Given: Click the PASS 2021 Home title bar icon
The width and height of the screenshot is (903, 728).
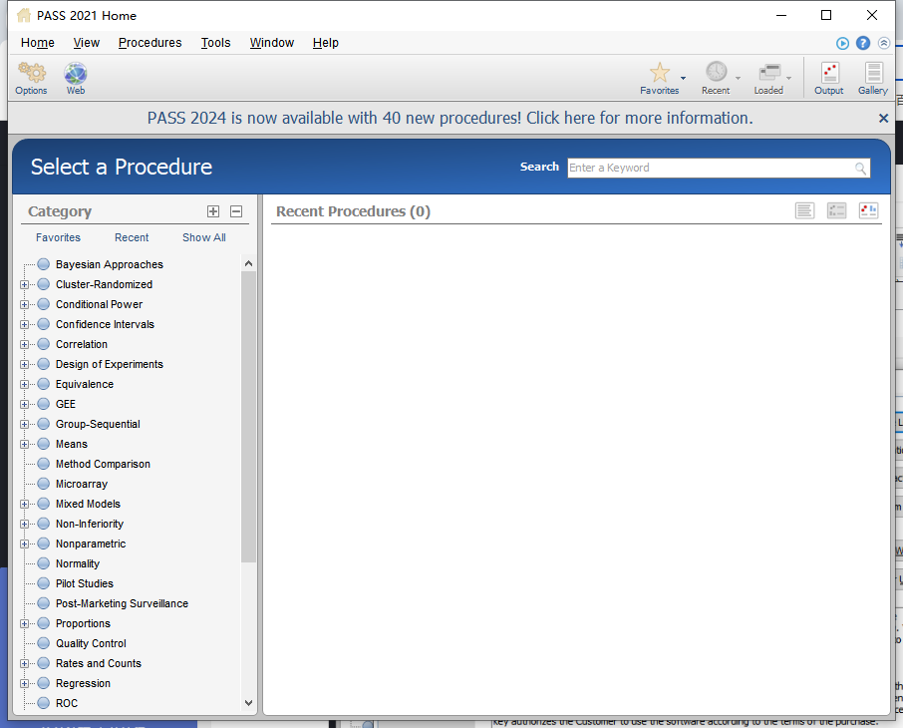Looking at the screenshot, I should pos(24,16).
